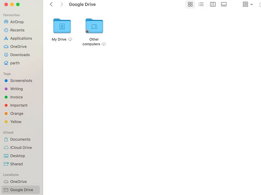Screen dimensions: 261x195
Task: Open the My Drive folder
Action: tap(62, 26)
